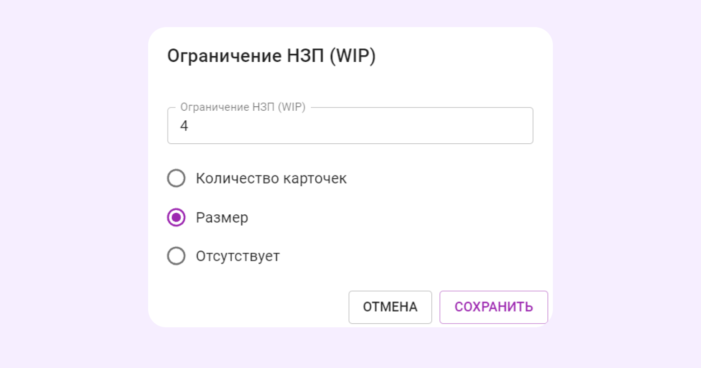Click the small floating label above the input

(243, 107)
